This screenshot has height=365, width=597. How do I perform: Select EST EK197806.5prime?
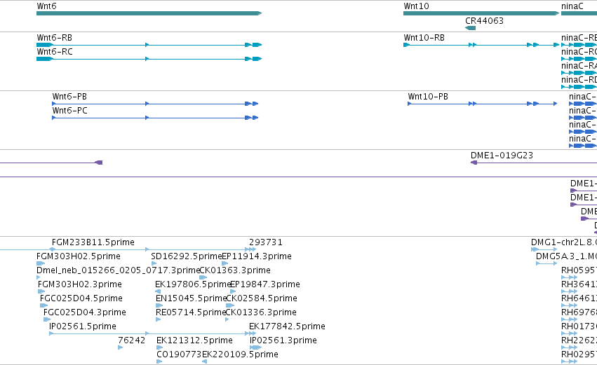click(193, 284)
